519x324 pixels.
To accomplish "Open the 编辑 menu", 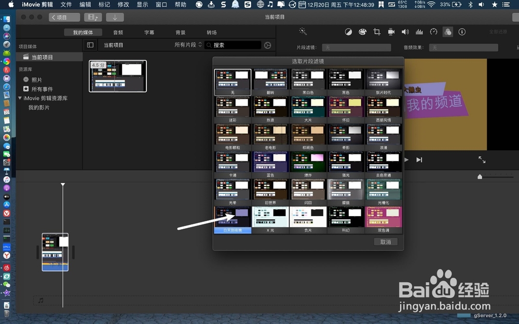I will [x=85, y=5].
